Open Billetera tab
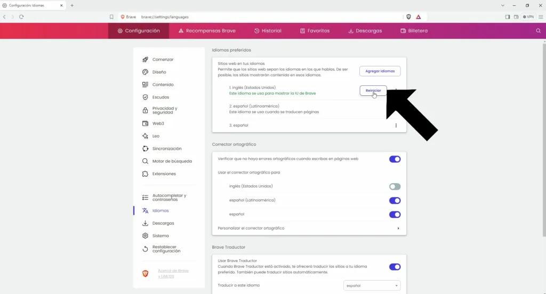The width and height of the screenshot is (546, 294). [414, 30]
